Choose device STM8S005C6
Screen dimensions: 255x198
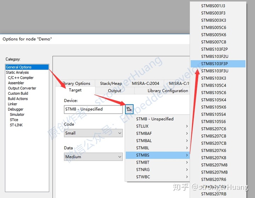pyautogui.click(x=218, y=28)
